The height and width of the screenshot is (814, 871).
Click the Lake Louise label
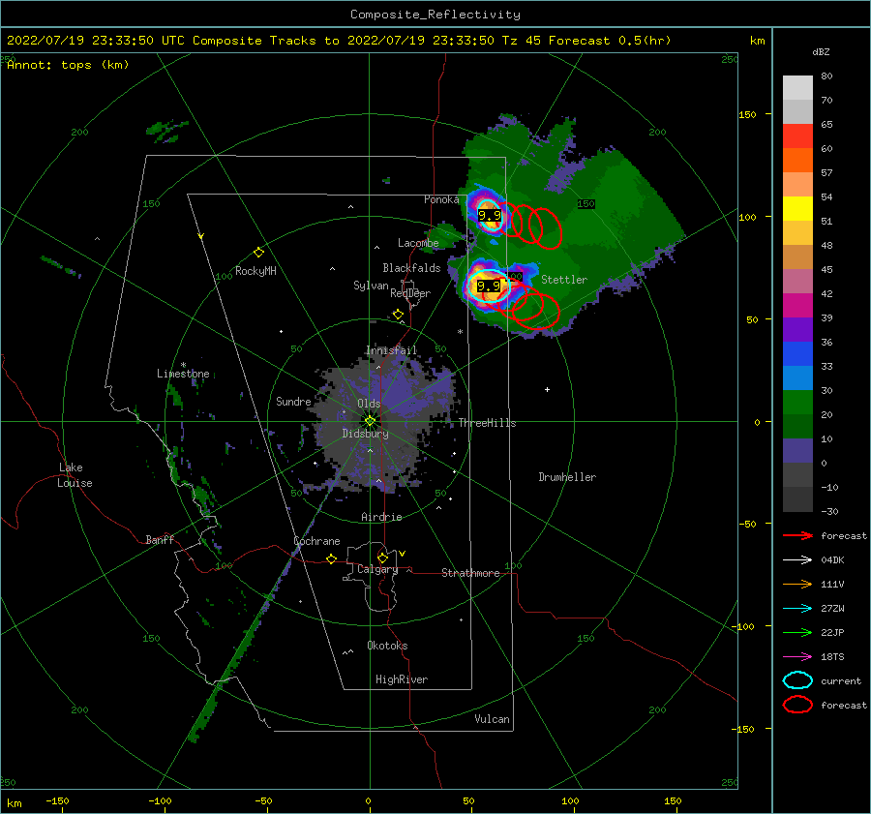click(75, 475)
